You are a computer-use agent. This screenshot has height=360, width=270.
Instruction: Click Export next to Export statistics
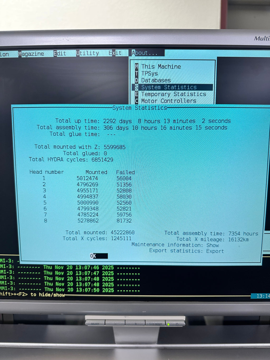pos(215,251)
